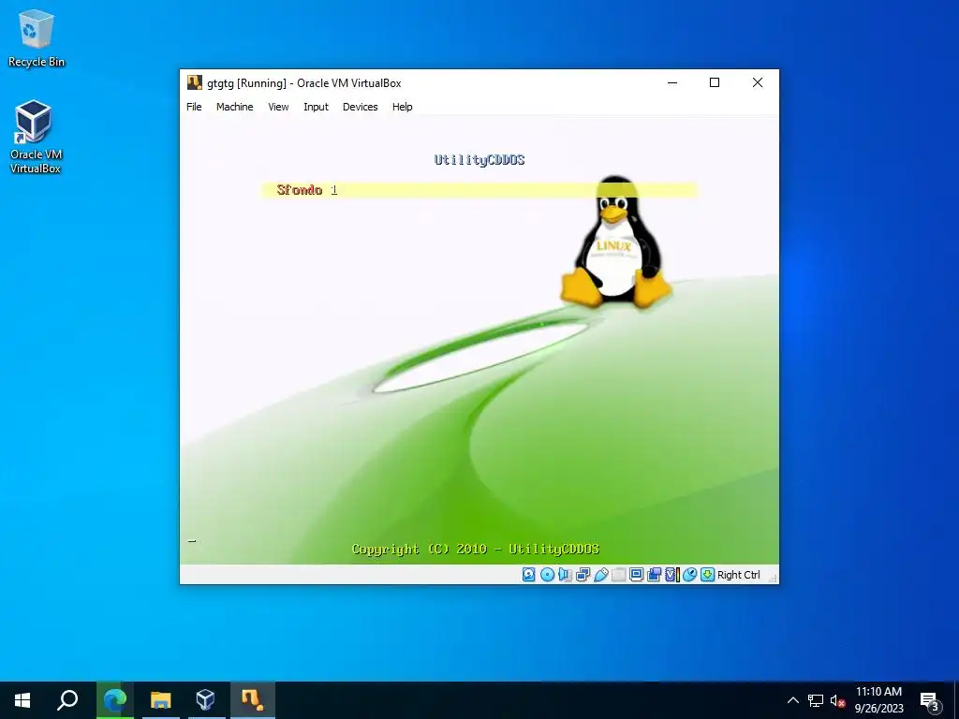Open taskbar search
This screenshot has height=719, width=959.
click(67, 700)
